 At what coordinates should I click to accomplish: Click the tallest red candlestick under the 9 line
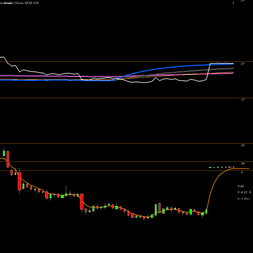[x=20, y=181]
